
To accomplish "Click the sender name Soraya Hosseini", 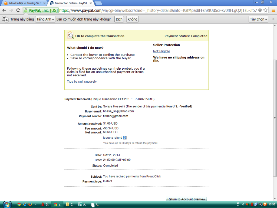I will pyautogui.click(x=114, y=106).
